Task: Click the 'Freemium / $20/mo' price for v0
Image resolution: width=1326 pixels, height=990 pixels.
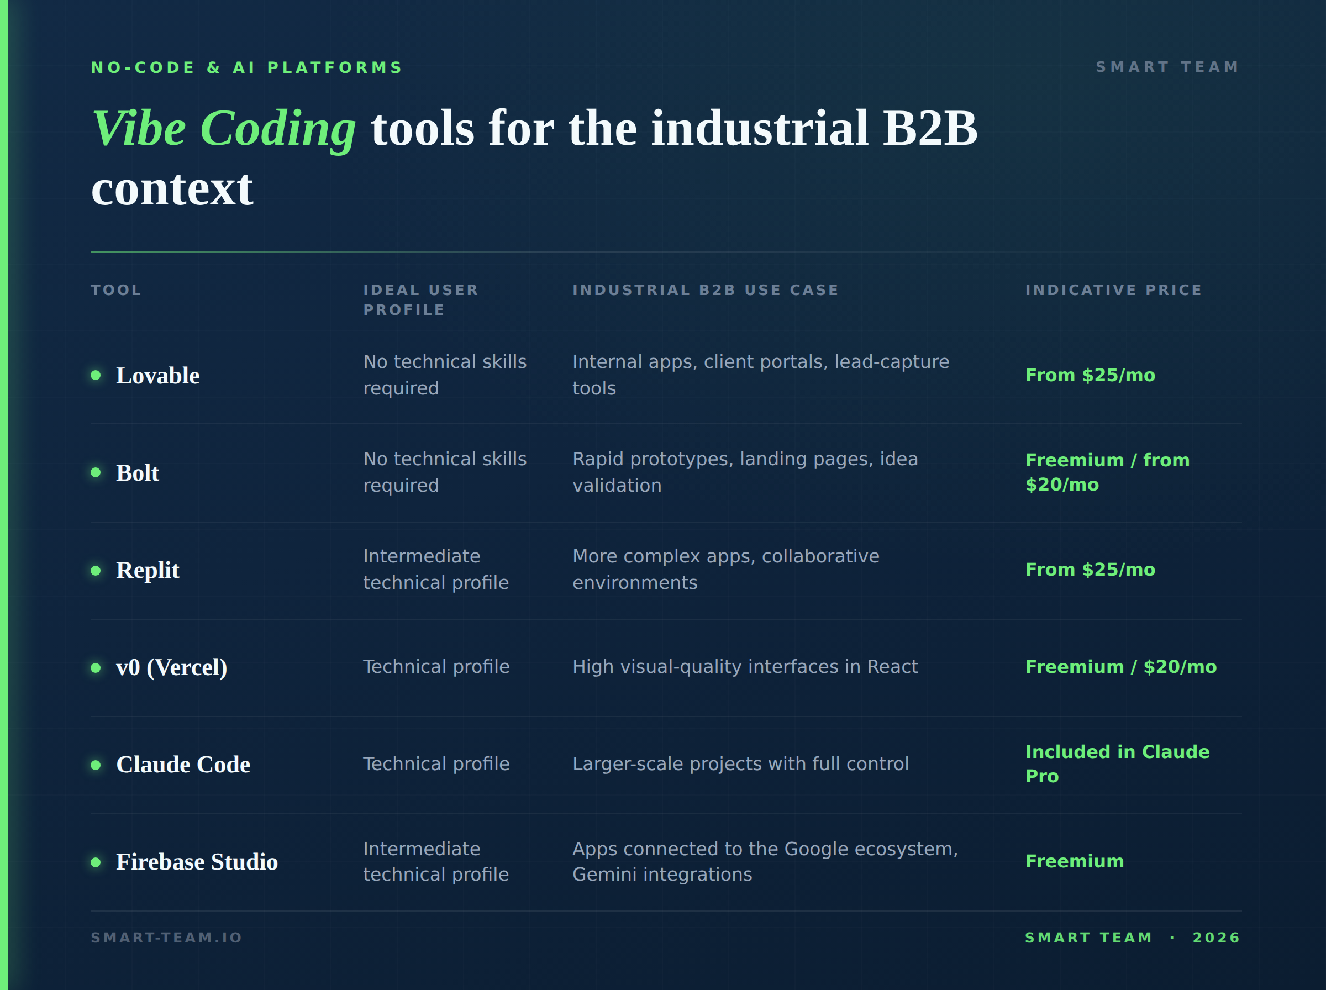Action: tap(1120, 666)
